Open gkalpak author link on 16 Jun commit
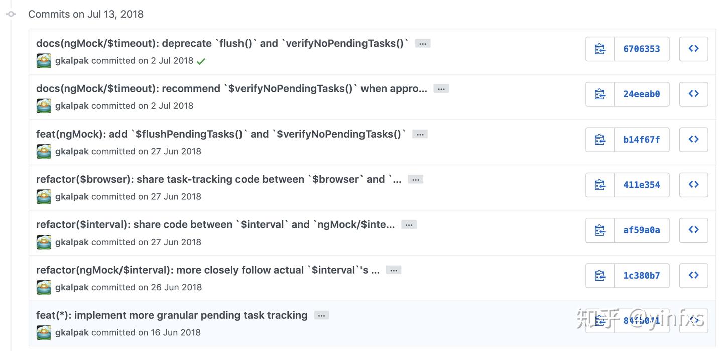This screenshot has width=723, height=351. tap(72, 332)
